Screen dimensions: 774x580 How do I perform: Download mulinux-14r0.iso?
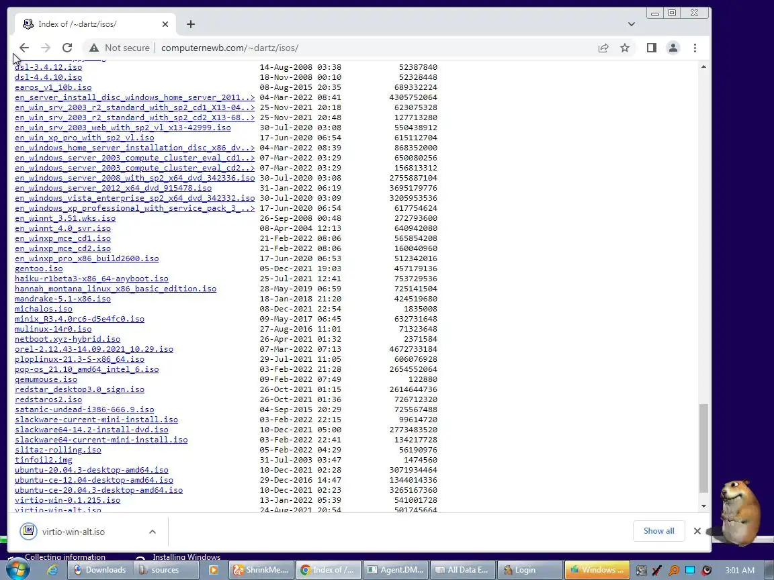pos(53,329)
